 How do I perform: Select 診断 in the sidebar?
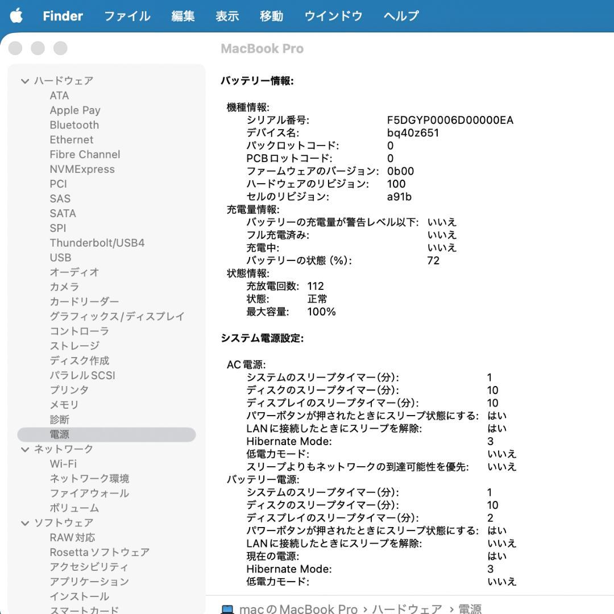60,420
